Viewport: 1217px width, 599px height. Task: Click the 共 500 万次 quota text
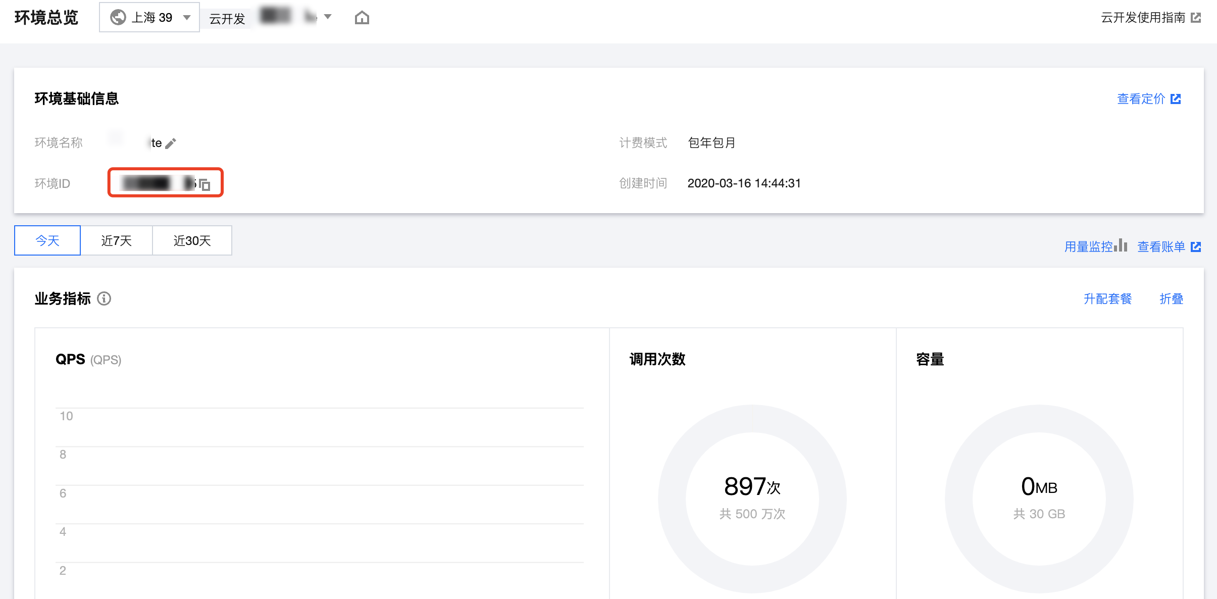[x=752, y=514]
